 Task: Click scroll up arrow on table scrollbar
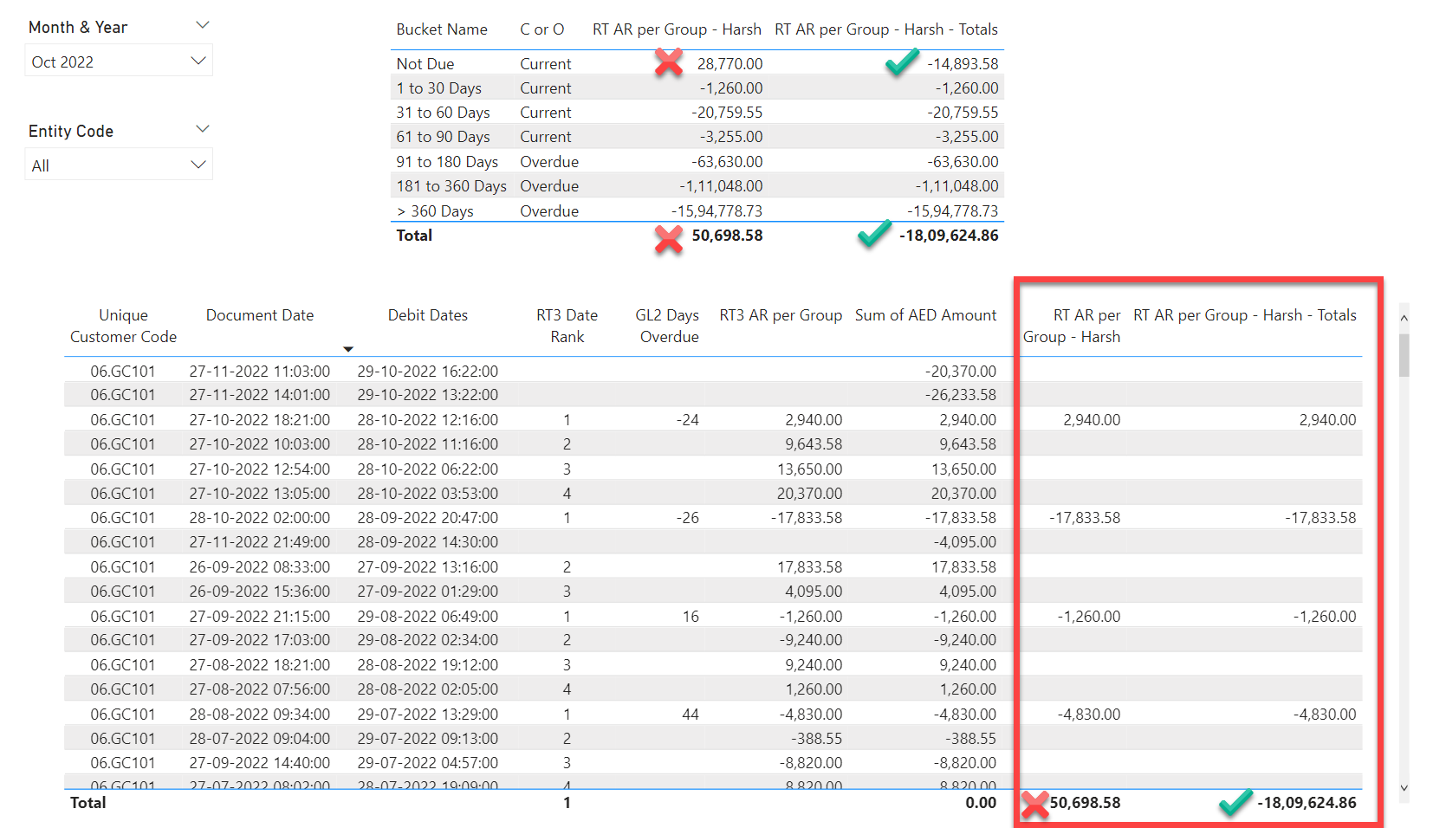[1404, 319]
